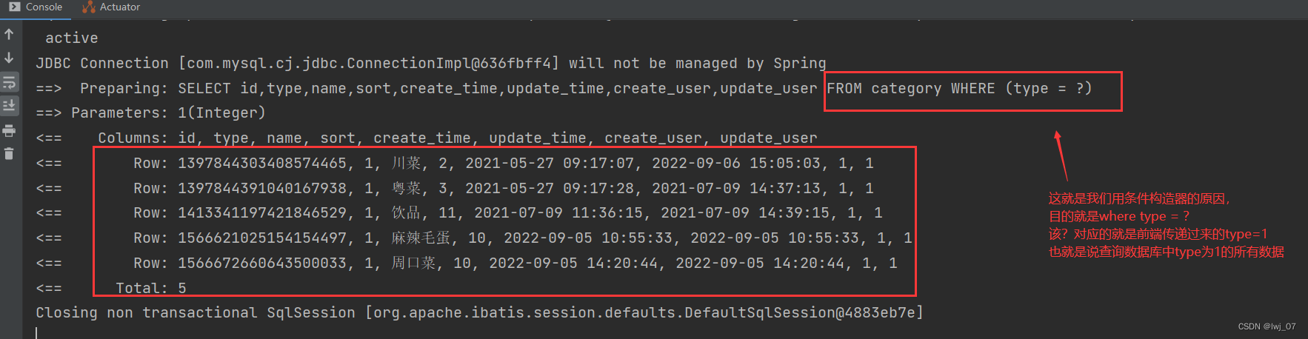
Task: Click the Columns header output line
Action: [426, 138]
